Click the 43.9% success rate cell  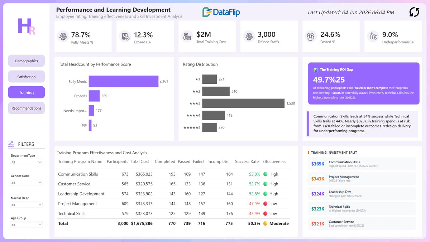[x=254, y=214]
